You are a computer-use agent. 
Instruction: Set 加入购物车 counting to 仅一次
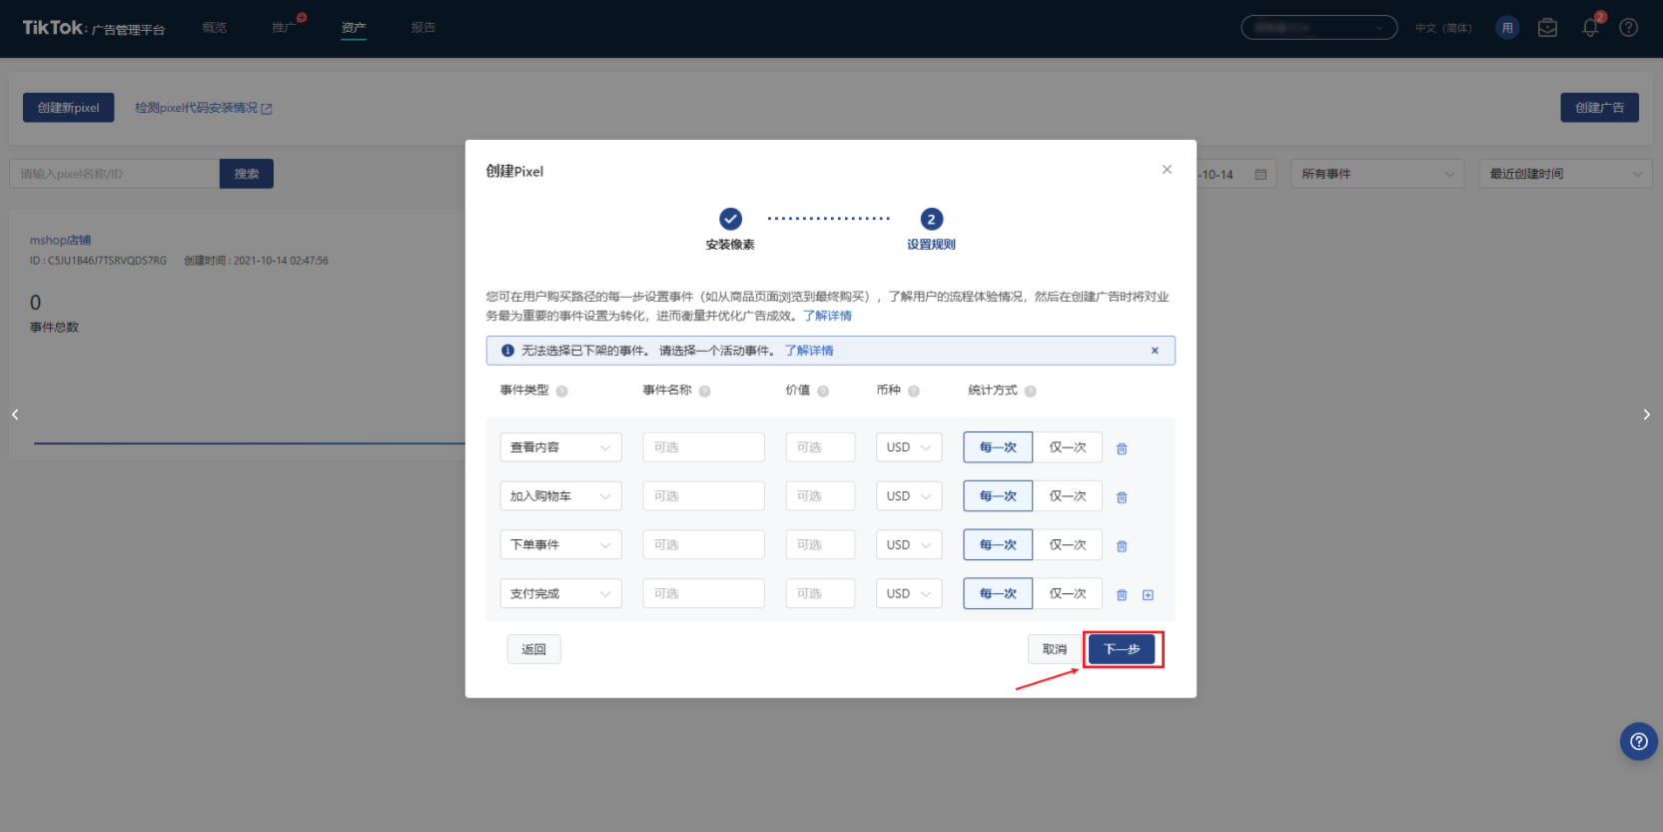pyautogui.click(x=1067, y=496)
